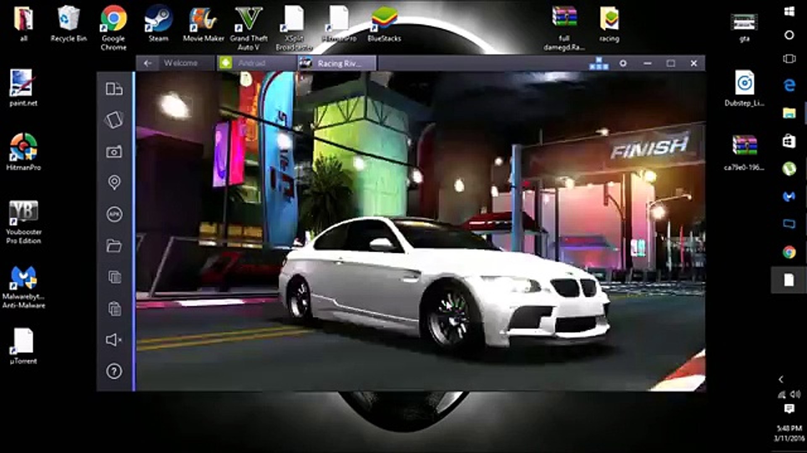The height and width of the screenshot is (453, 807).
Task: Take a screenshot with the camera icon
Action: tap(114, 152)
